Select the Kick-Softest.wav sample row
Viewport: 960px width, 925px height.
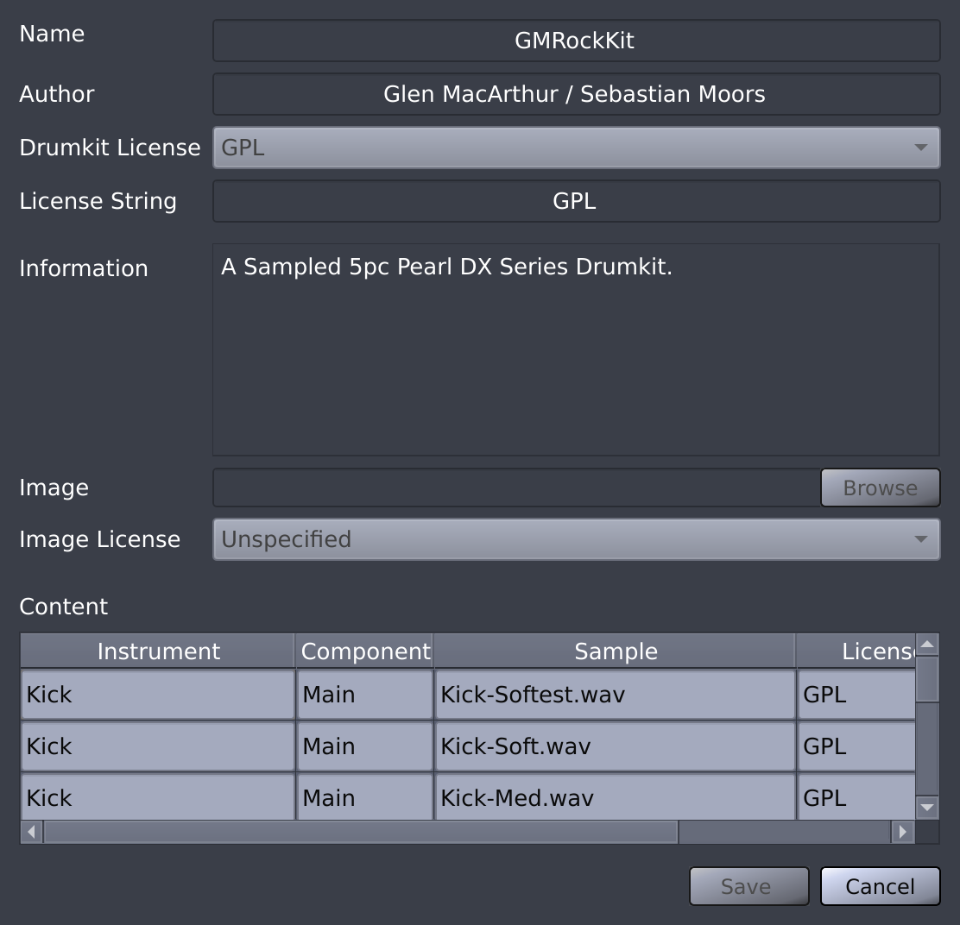point(615,695)
